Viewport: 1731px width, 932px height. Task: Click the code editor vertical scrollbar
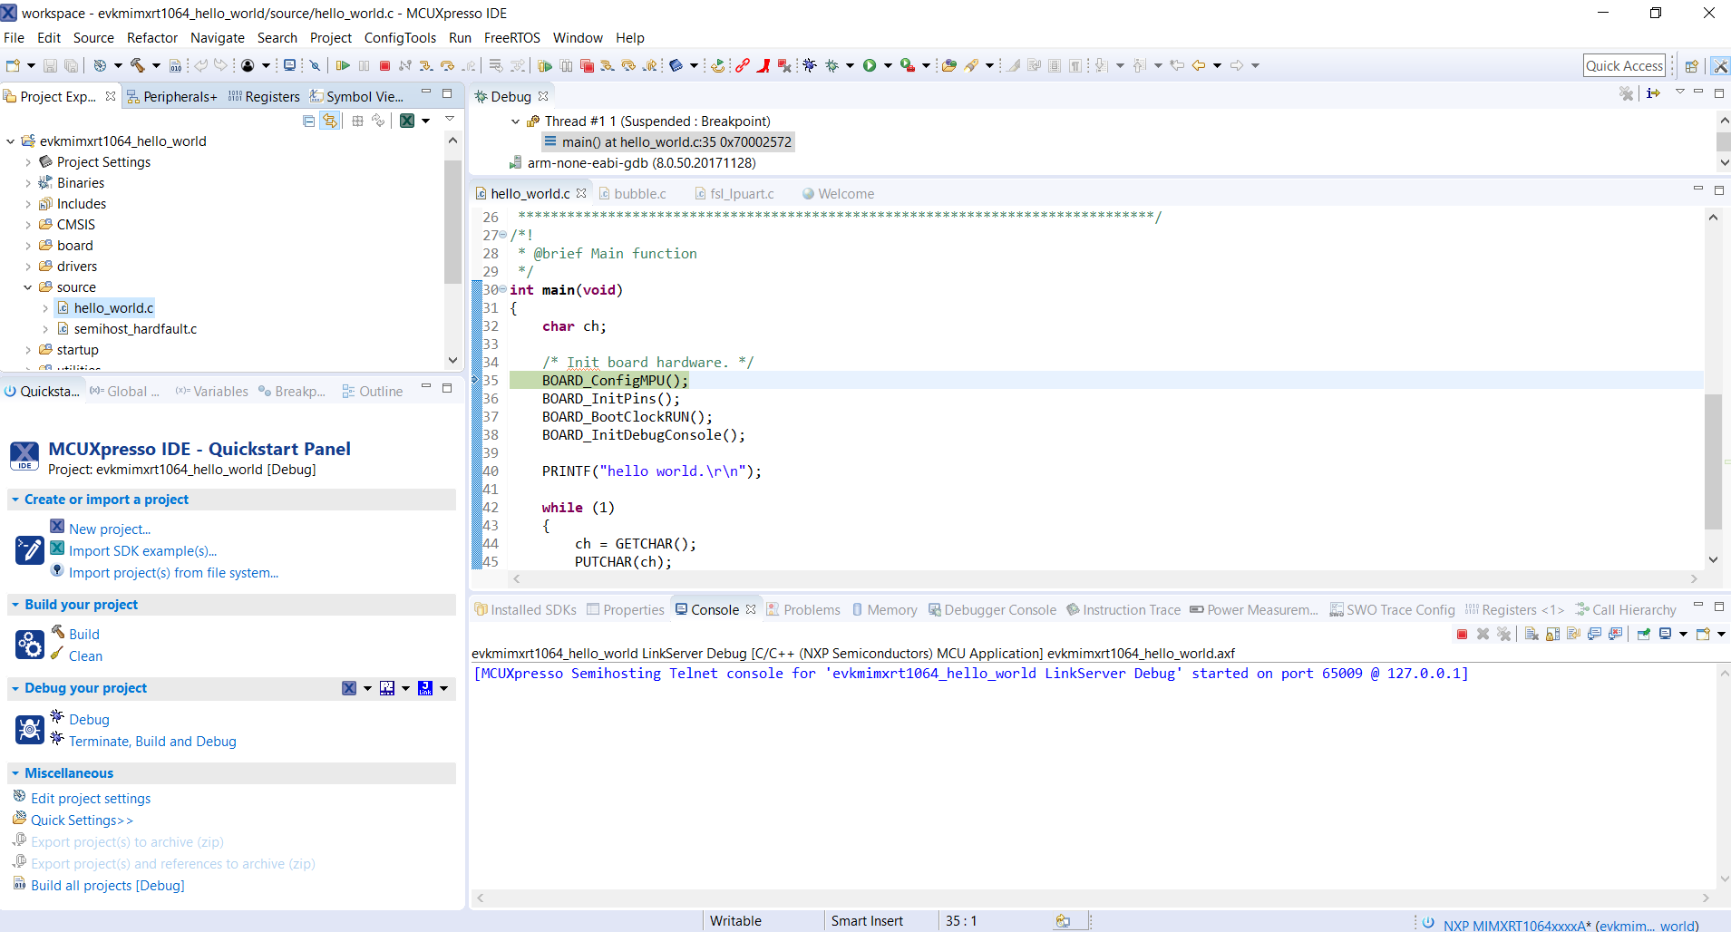pos(1712,461)
